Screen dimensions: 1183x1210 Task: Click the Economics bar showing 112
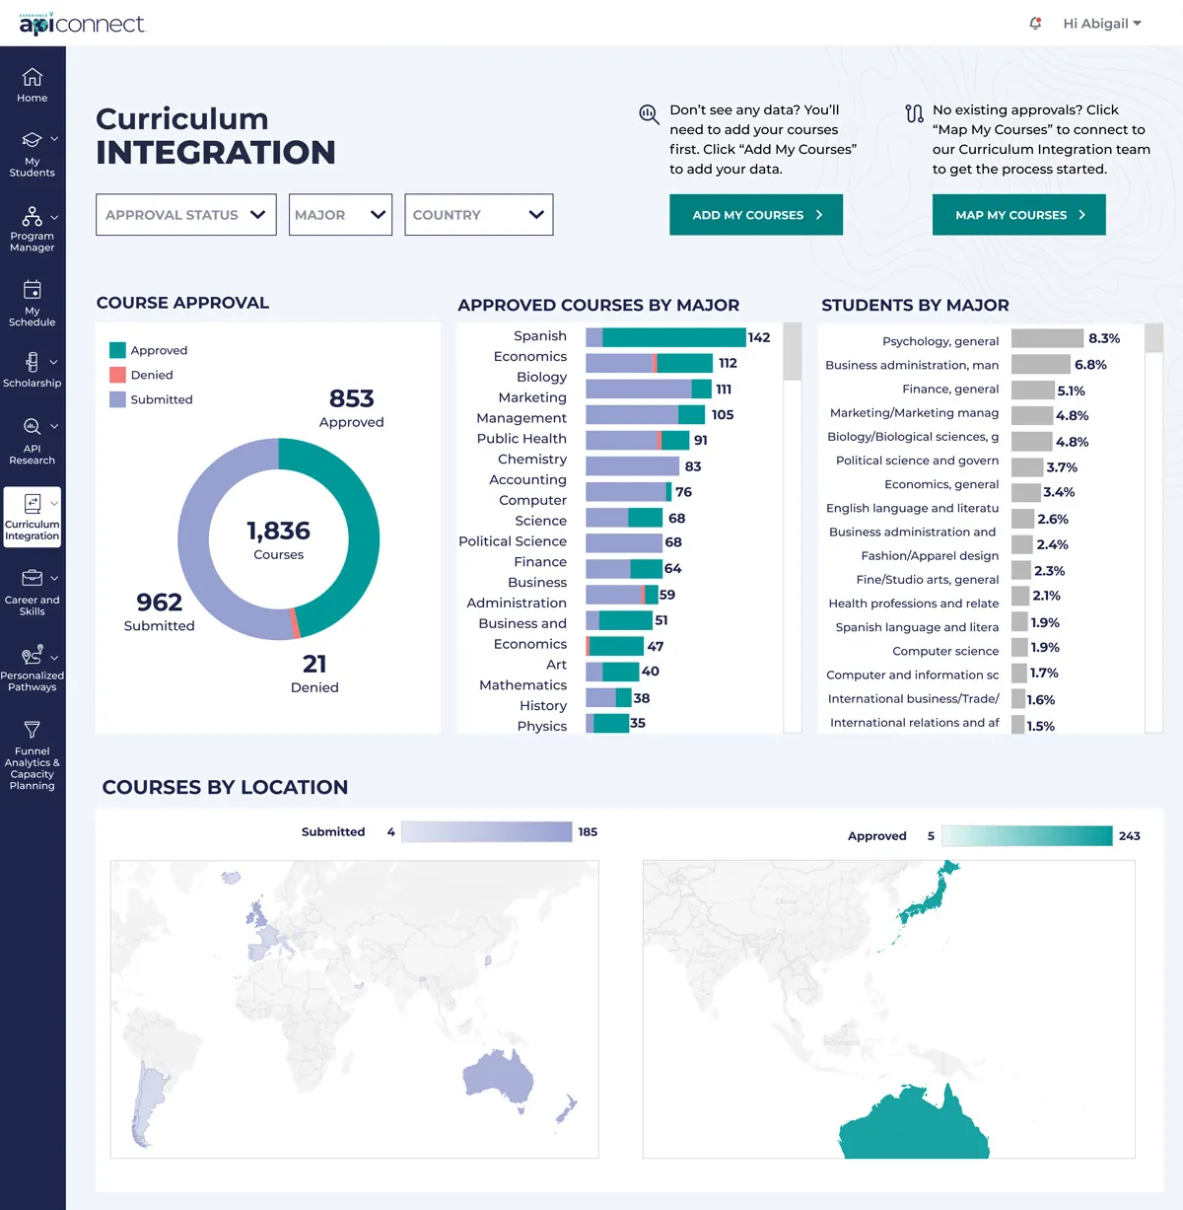pyautogui.click(x=649, y=363)
